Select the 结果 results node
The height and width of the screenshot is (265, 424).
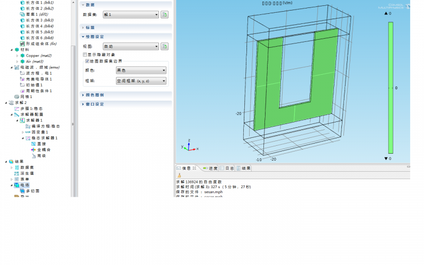tap(16, 162)
